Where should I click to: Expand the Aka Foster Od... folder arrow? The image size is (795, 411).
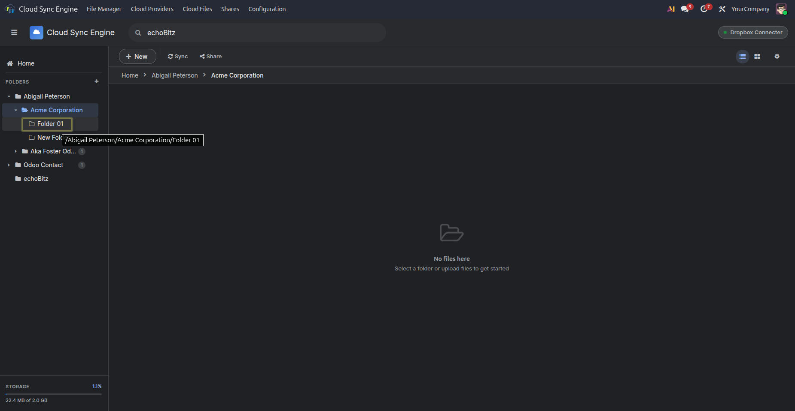[x=16, y=151]
